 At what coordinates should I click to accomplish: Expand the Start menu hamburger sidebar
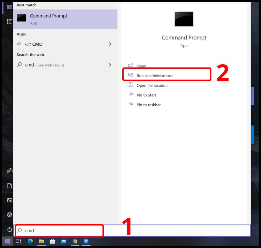pyautogui.click(x=9, y=22)
